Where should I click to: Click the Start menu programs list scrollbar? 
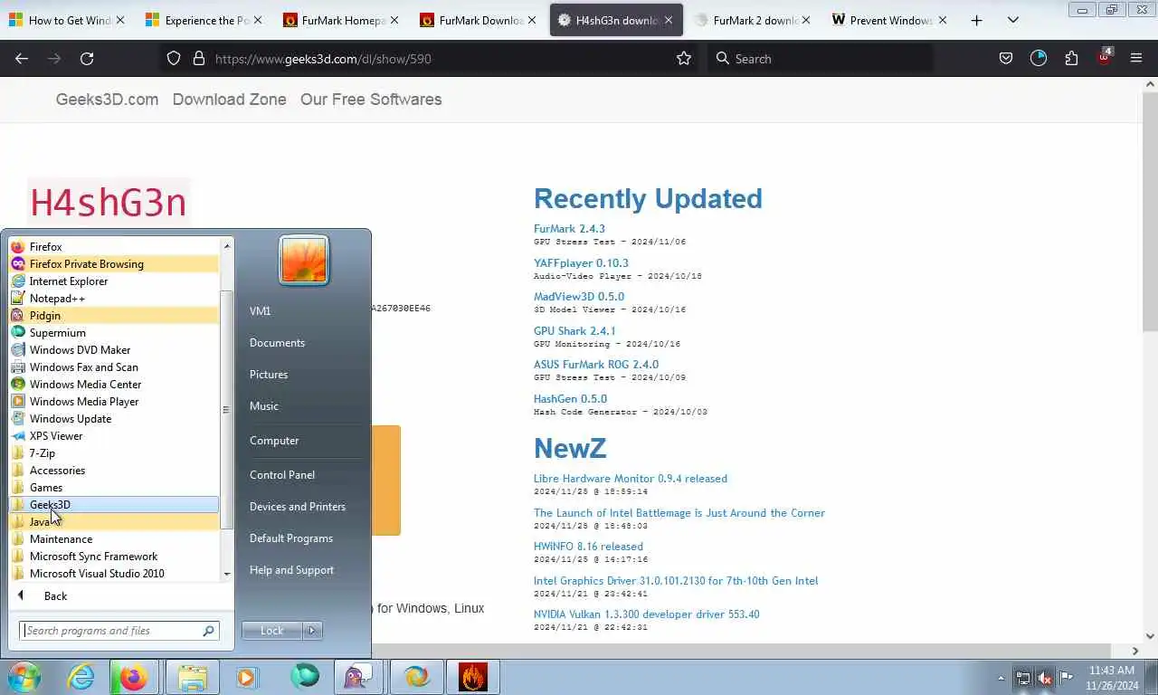227,409
